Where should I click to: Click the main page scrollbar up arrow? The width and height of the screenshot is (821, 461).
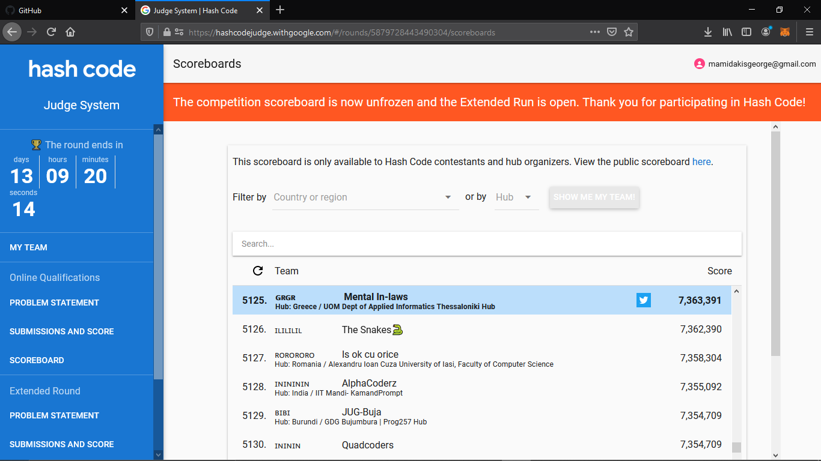click(x=775, y=127)
